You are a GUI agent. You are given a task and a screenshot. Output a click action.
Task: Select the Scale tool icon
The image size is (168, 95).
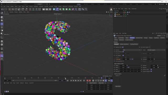click(x=19, y=9)
